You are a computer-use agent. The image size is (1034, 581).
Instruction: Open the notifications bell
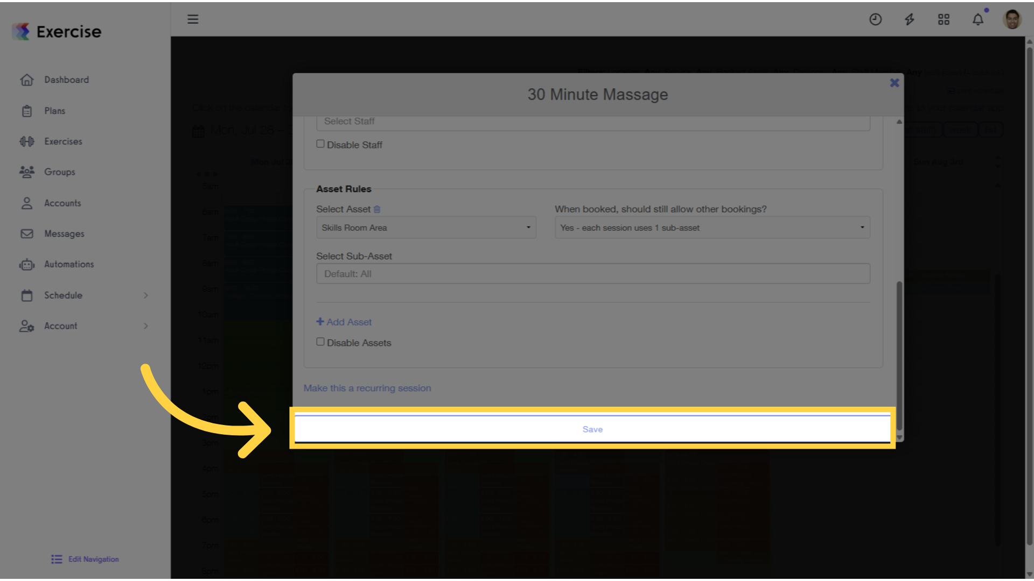coord(978,19)
